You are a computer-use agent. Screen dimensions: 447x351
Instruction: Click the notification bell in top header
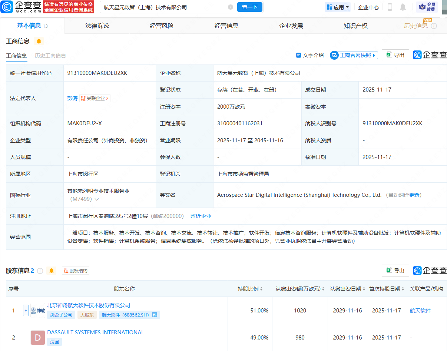tap(403, 7)
